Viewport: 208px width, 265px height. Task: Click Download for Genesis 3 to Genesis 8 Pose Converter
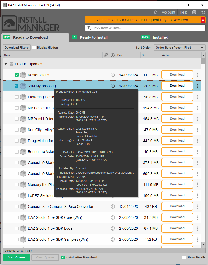point(177,206)
